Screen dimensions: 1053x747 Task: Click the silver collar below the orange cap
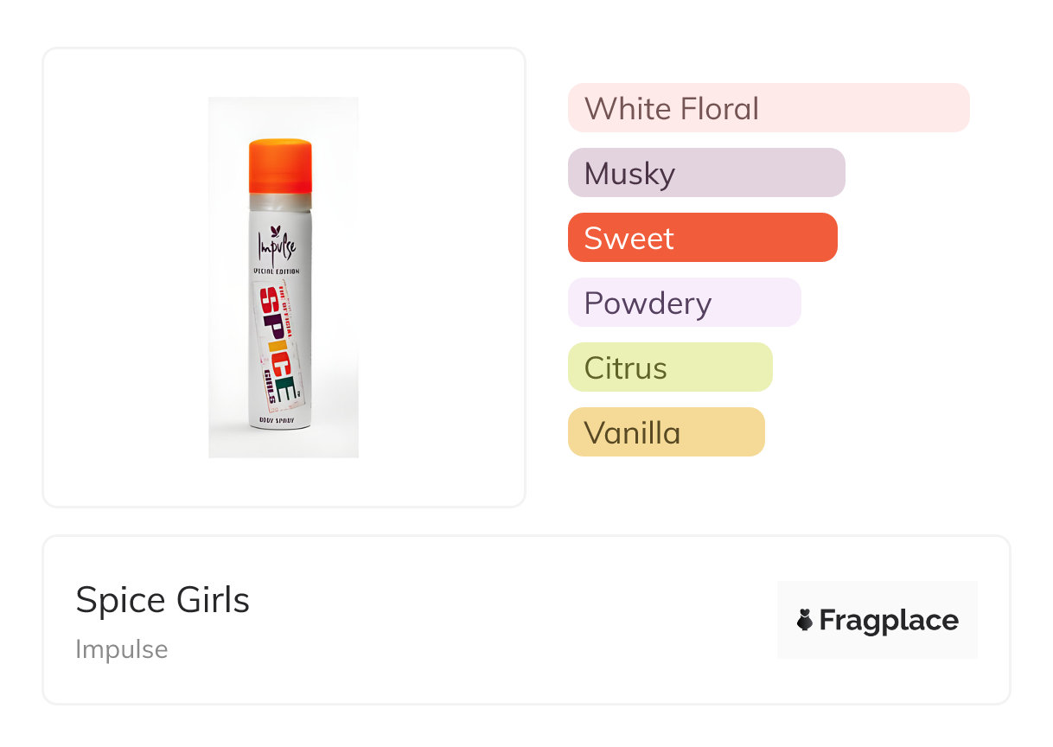click(x=280, y=202)
